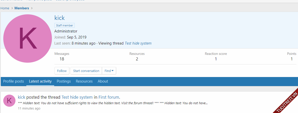
Task: Switch to the Profile posts tab
Action: pyautogui.click(x=13, y=81)
